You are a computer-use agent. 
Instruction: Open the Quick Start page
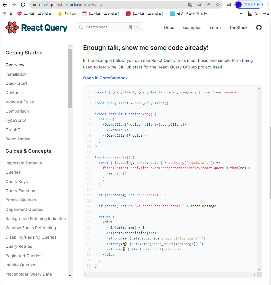16,83
